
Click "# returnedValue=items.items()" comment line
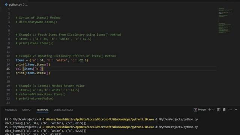[x=40, y=94]
